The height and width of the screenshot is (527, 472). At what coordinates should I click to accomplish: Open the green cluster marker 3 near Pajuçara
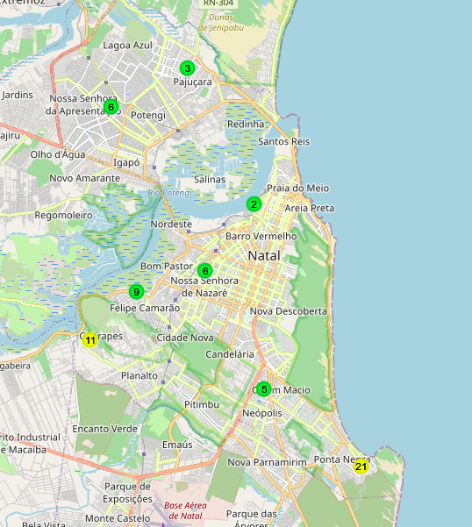(187, 68)
